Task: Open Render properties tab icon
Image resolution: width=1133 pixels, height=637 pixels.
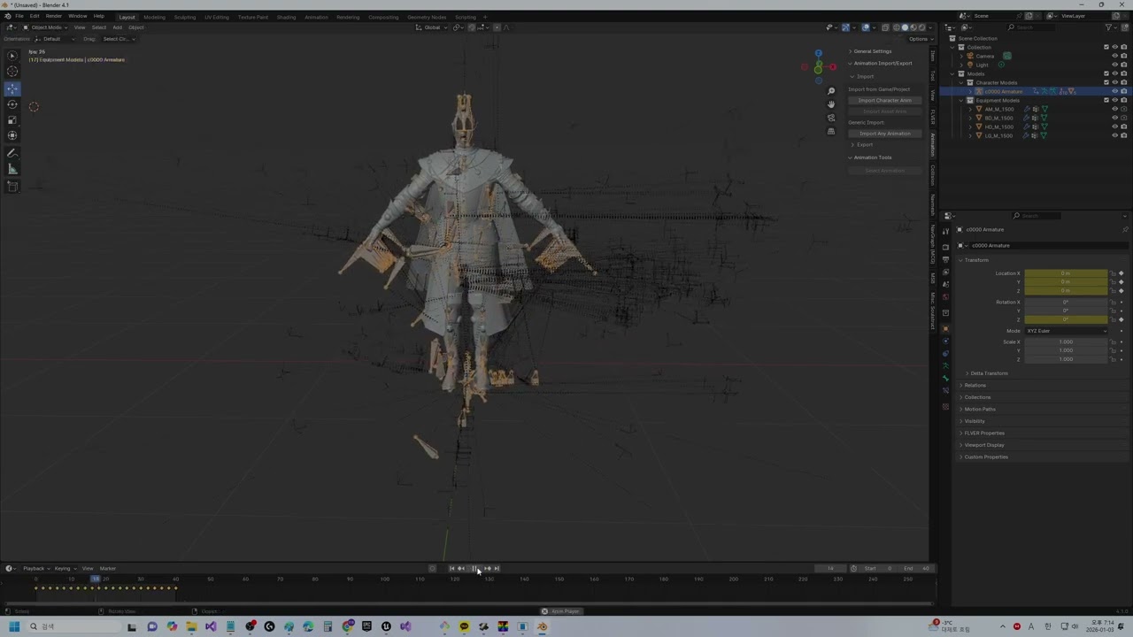Action: click(945, 247)
